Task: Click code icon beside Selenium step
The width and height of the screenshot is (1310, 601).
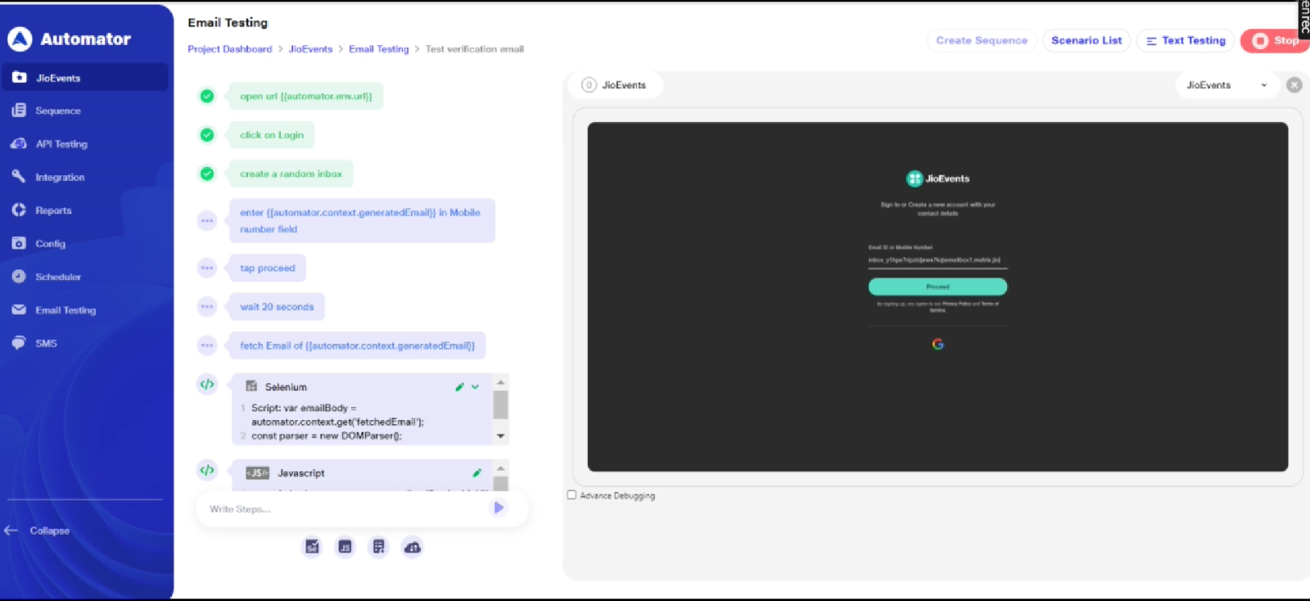Action: click(207, 384)
